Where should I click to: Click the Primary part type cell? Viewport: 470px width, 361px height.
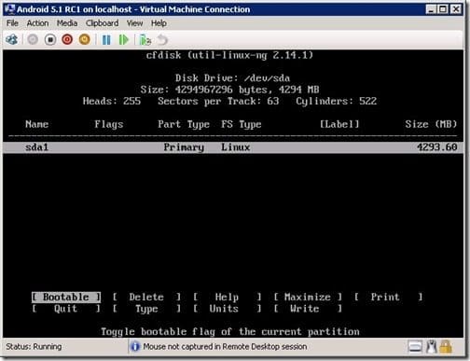(184, 147)
